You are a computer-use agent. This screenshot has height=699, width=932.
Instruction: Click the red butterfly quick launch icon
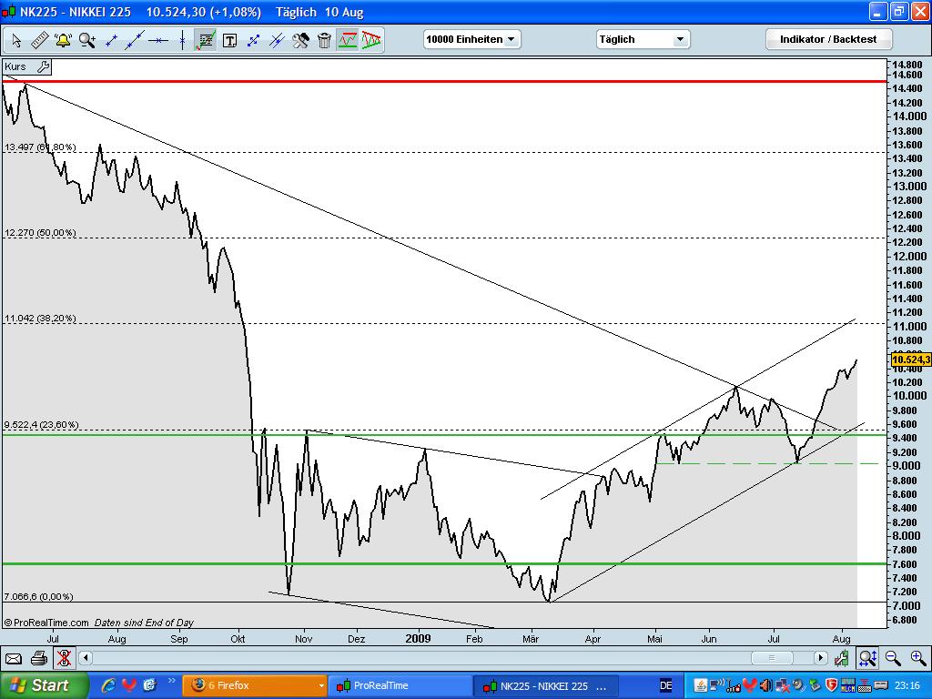tap(129, 684)
